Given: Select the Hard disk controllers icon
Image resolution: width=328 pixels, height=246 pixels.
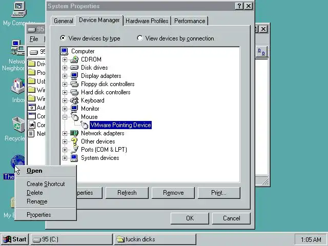Looking at the screenshot, I should click(74, 92).
